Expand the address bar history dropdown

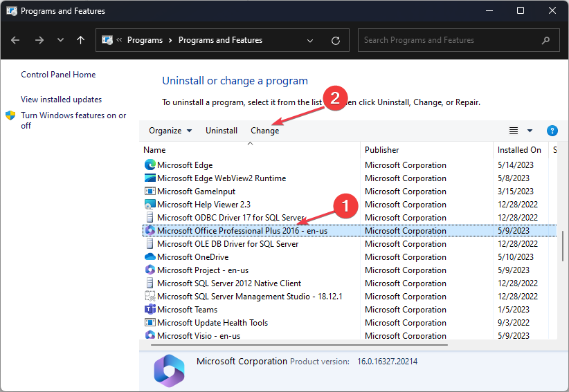(x=310, y=41)
